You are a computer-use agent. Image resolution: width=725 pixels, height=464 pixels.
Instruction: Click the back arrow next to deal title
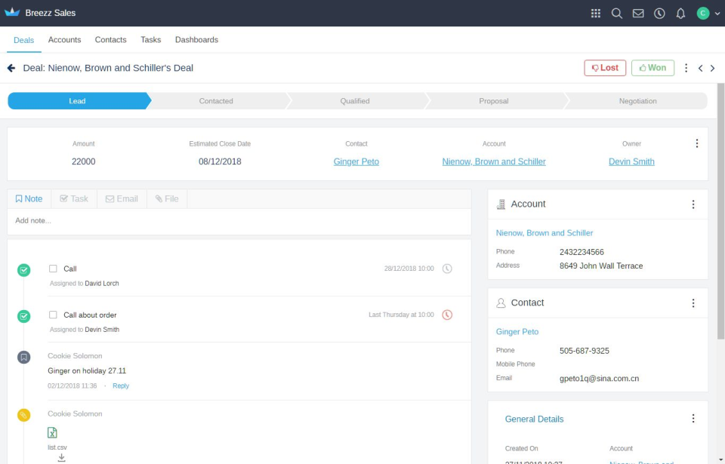[11, 67]
